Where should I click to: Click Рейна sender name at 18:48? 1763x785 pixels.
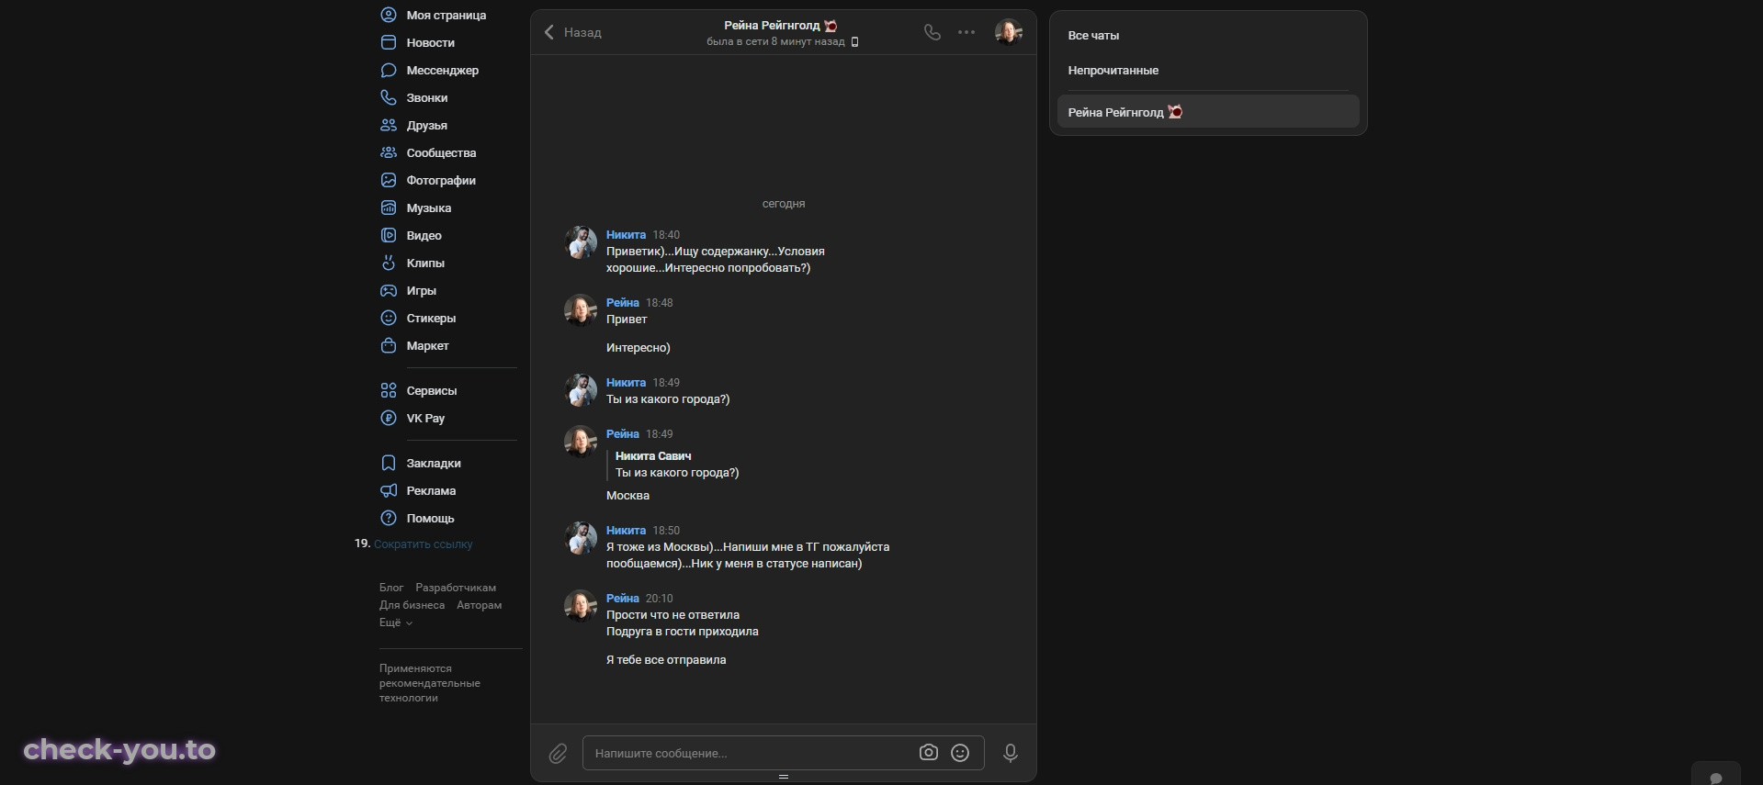click(x=623, y=303)
